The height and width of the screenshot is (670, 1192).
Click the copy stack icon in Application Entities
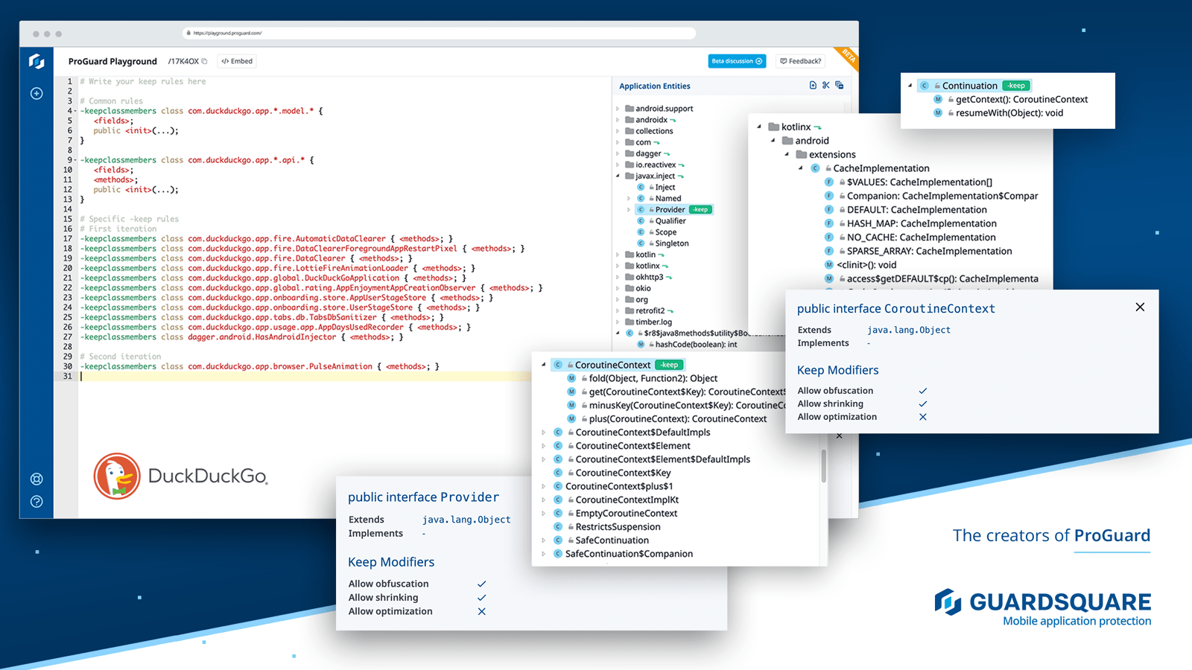pos(840,86)
